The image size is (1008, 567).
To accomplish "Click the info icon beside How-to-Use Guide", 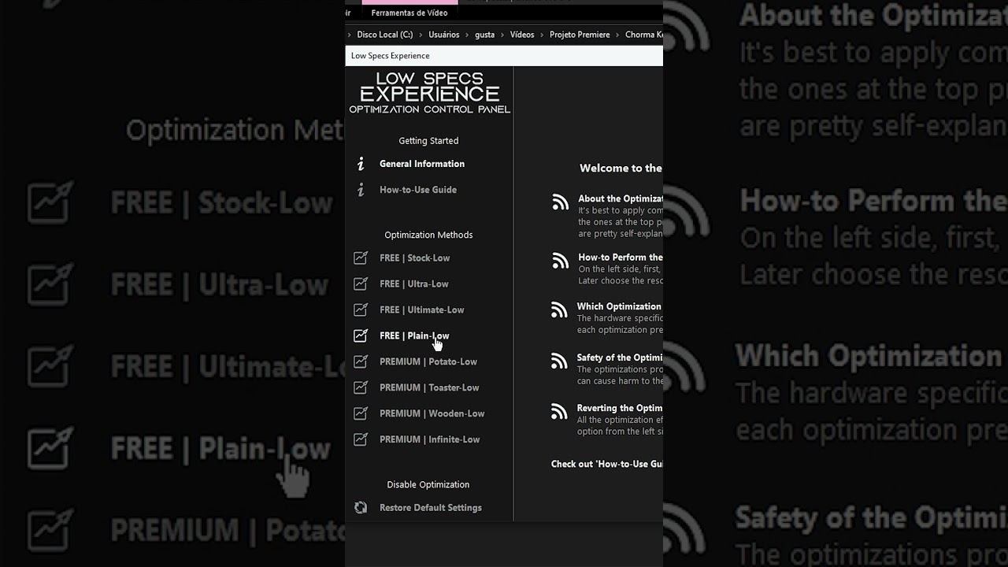I will click(361, 190).
